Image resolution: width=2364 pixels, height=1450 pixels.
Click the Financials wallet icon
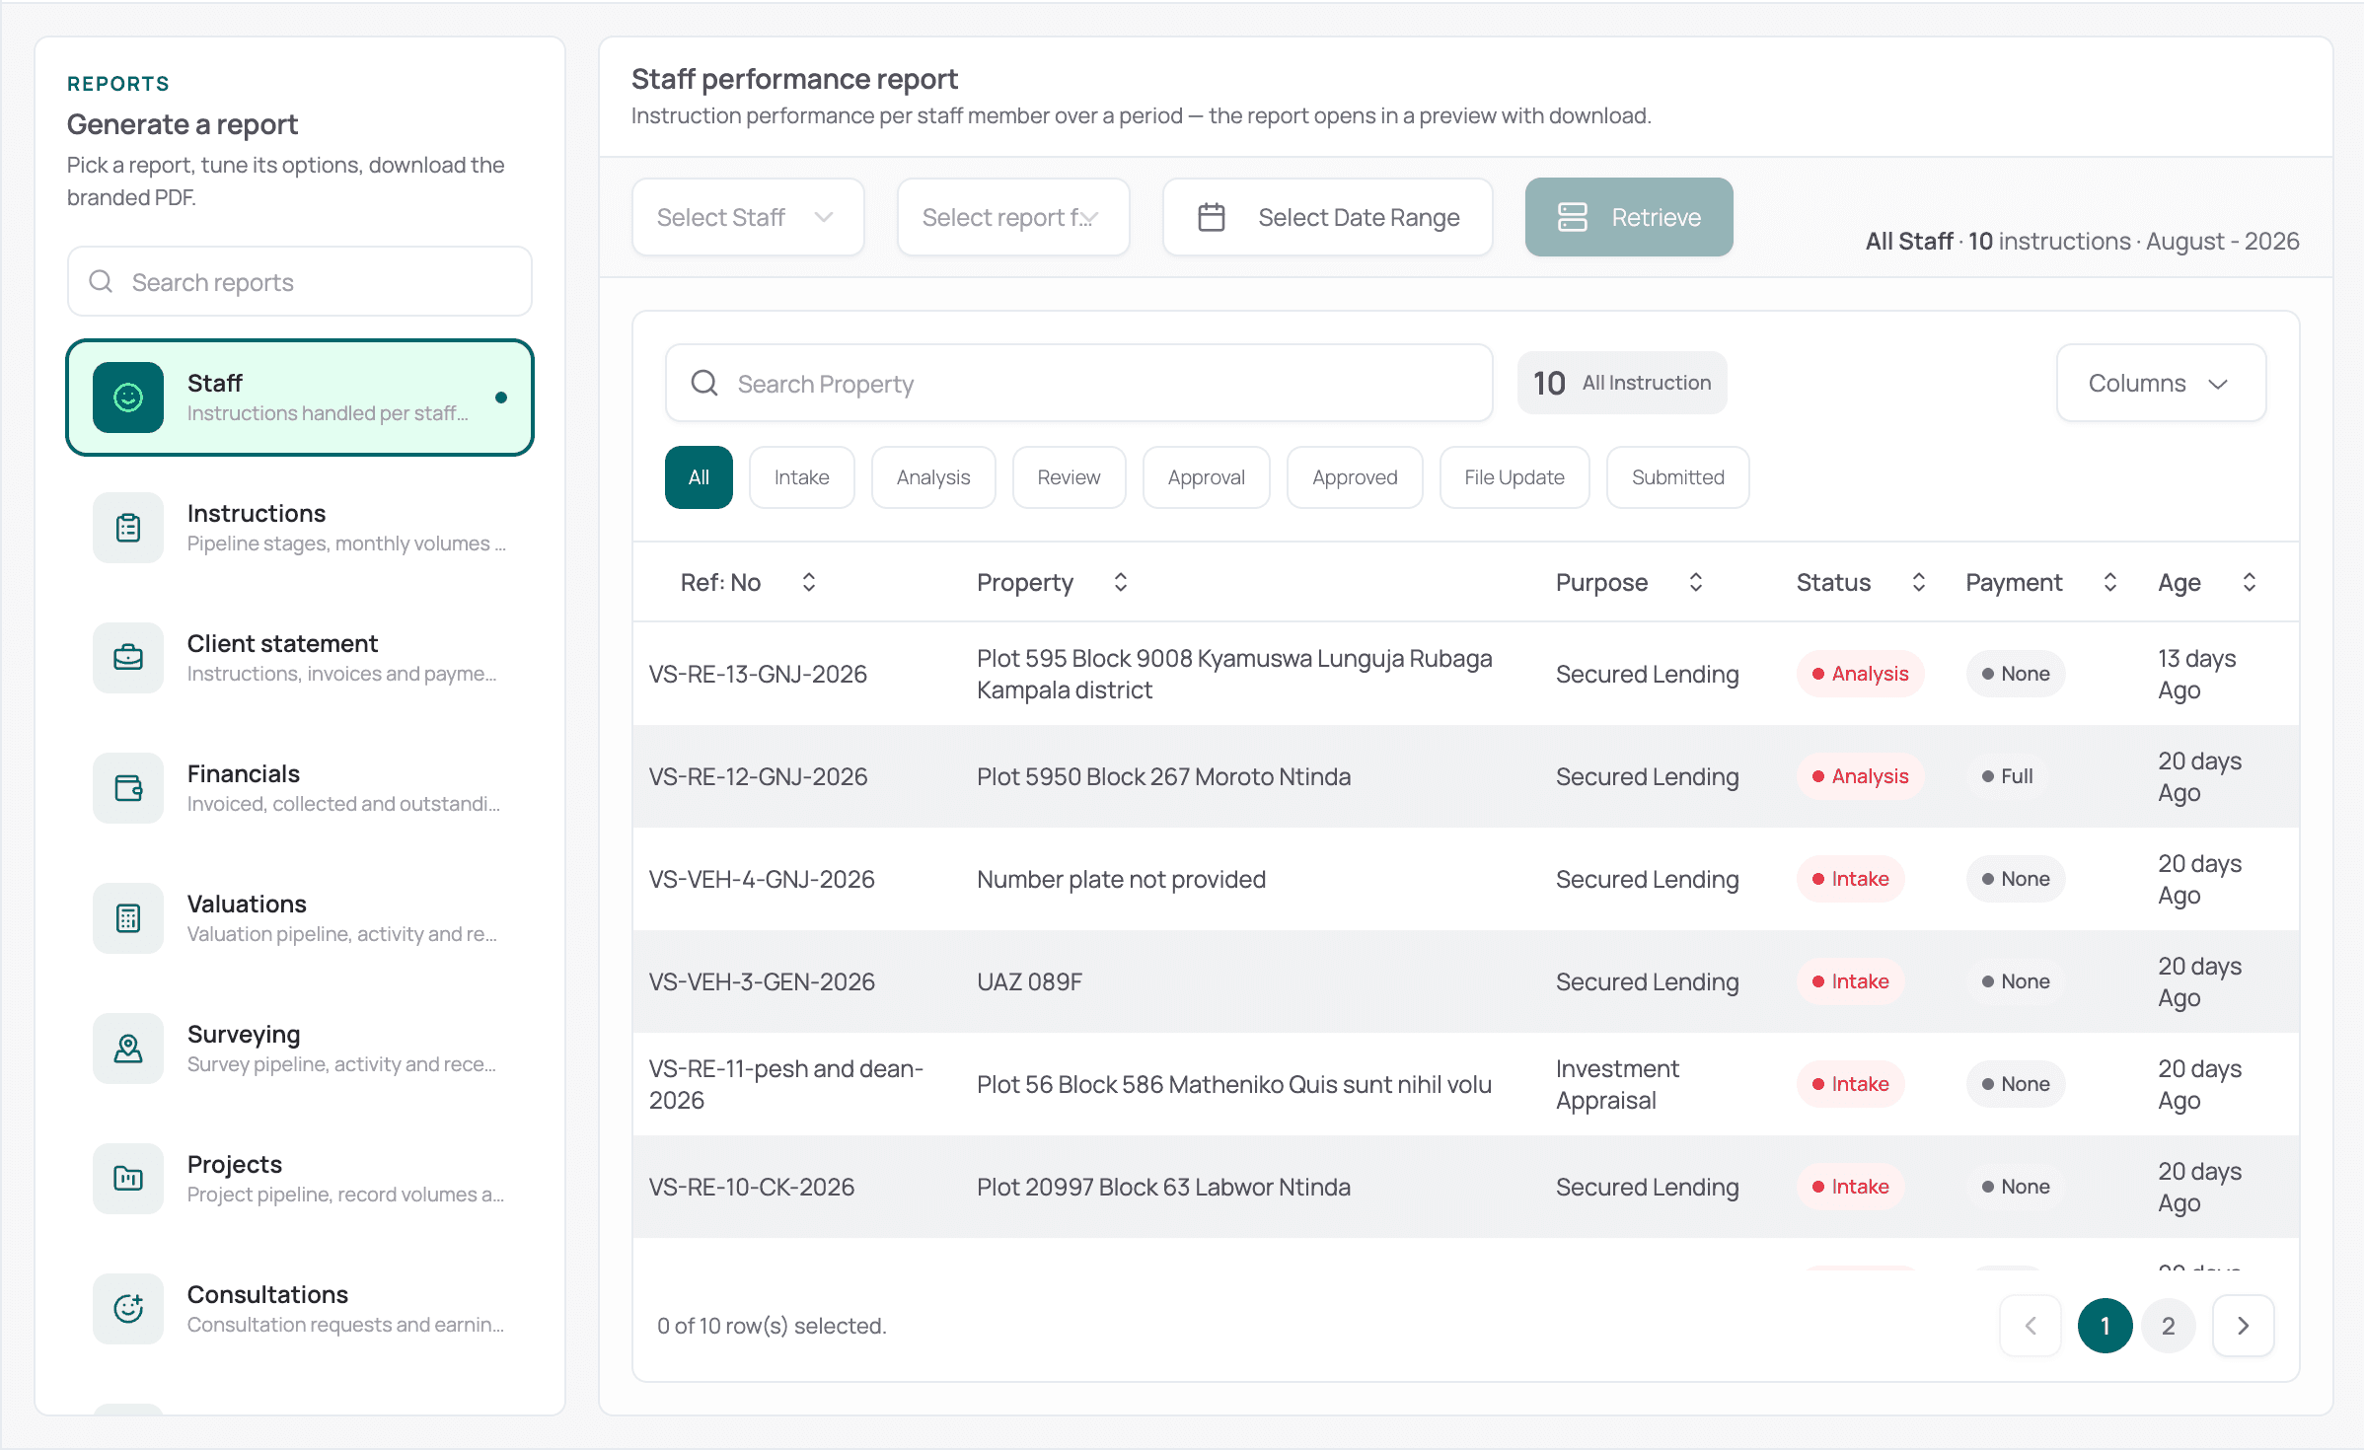tap(128, 788)
